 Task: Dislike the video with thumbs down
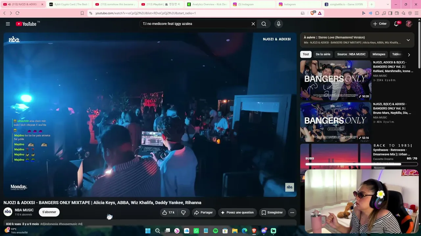(x=184, y=212)
